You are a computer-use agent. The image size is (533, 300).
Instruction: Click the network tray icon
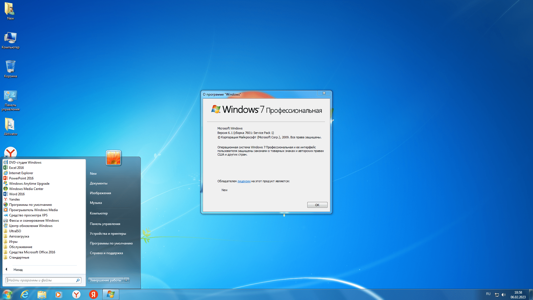pyautogui.click(x=497, y=295)
